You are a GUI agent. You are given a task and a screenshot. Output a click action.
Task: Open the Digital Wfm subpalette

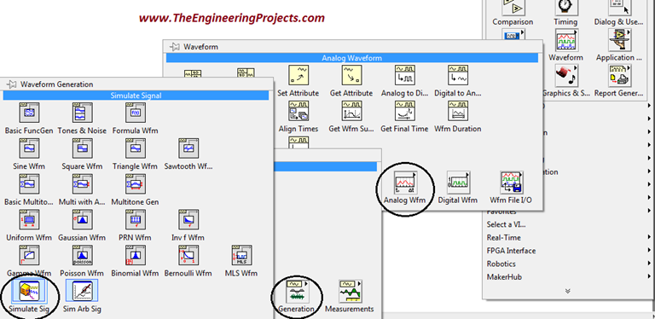[458, 182]
